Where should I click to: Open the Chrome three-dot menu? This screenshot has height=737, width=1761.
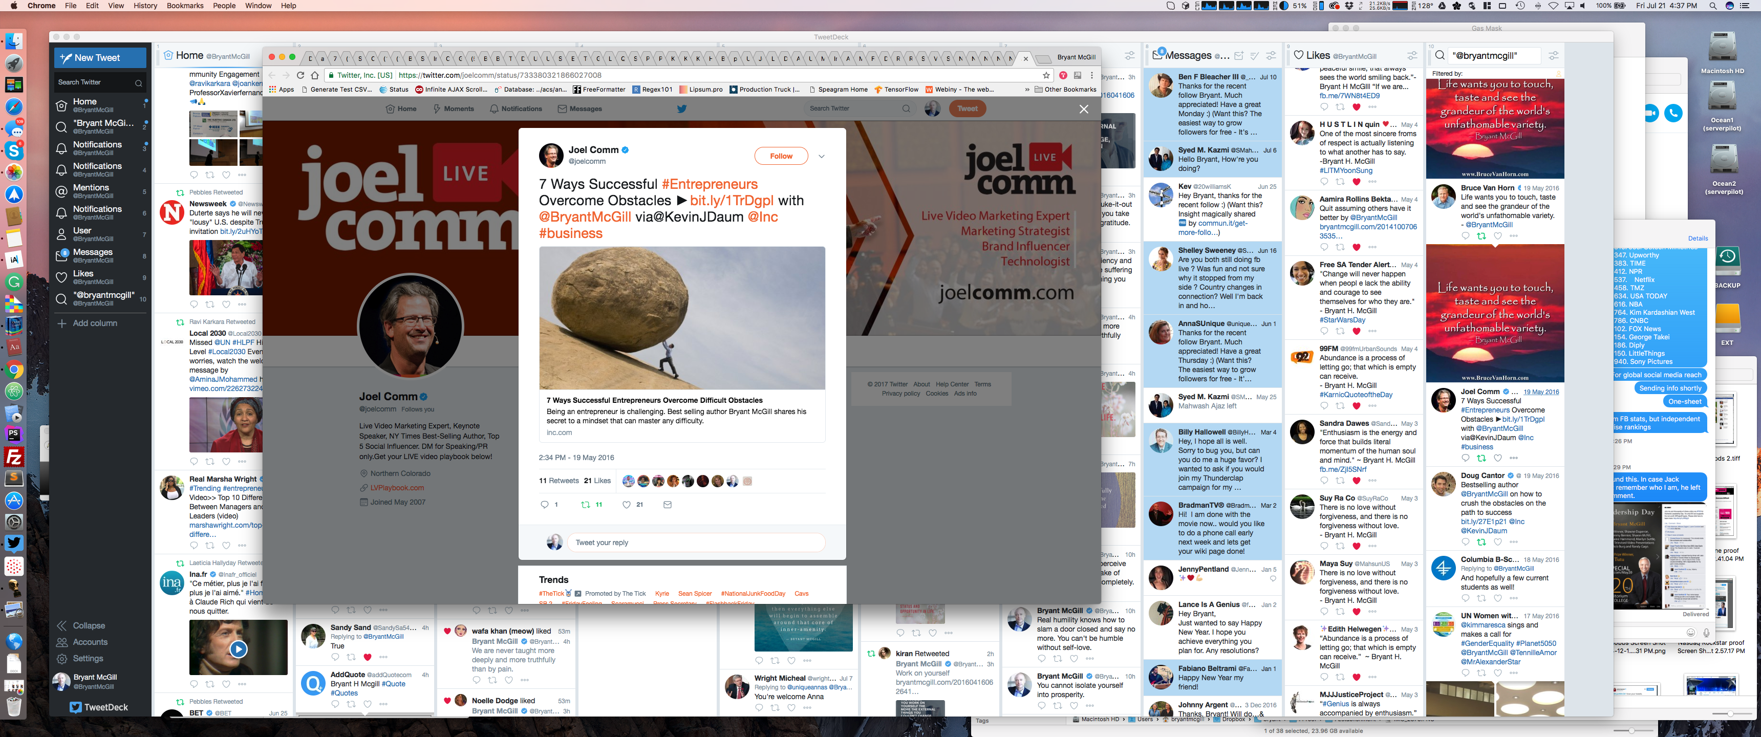pyautogui.click(x=1092, y=75)
